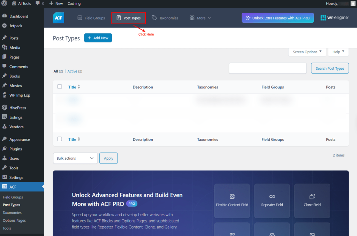Click the Add New post type button
357x236 pixels.
(98, 38)
